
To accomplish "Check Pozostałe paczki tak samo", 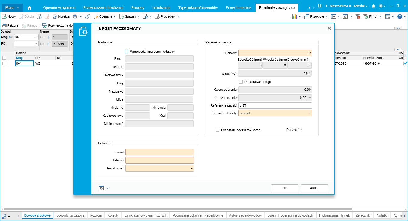I will click(x=217, y=130).
